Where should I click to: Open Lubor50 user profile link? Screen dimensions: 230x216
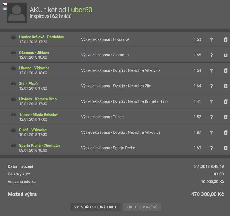coord(80,10)
